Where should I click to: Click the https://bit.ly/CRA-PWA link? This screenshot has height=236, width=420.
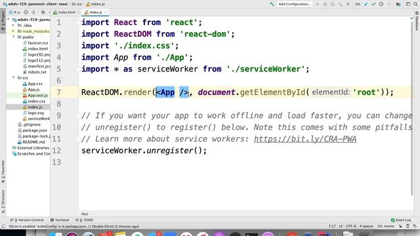(x=305, y=139)
